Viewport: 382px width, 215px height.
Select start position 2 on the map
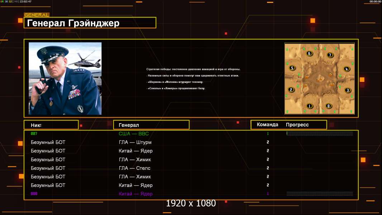click(291, 90)
